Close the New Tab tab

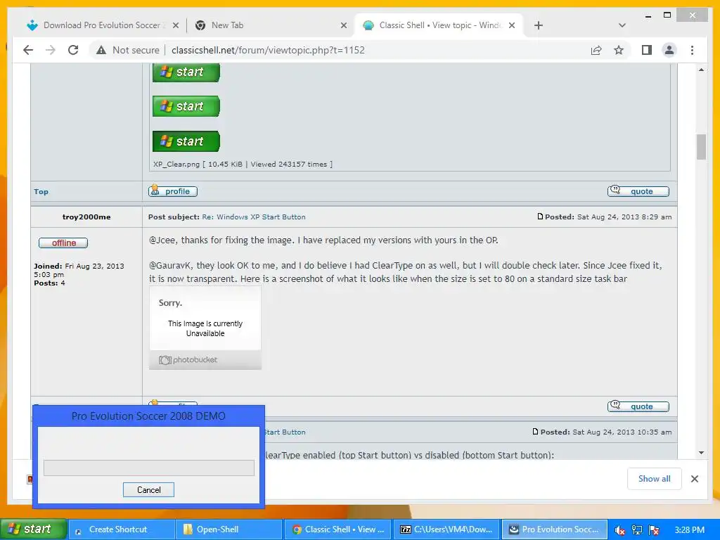tap(343, 25)
